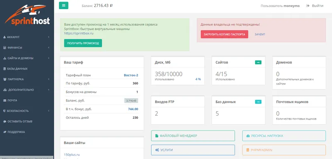Click Получить промокод button

83,43
